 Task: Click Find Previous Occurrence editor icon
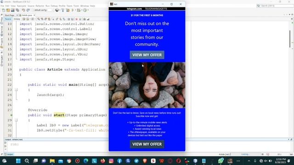pyautogui.click(x=42, y=19)
